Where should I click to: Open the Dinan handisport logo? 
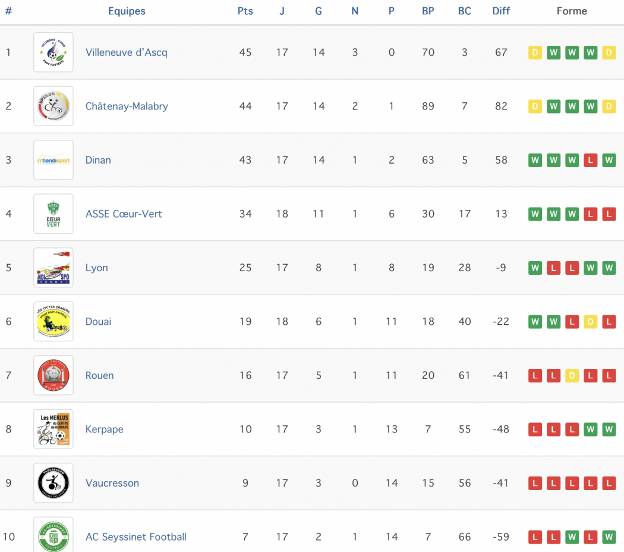[x=53, y=159]
